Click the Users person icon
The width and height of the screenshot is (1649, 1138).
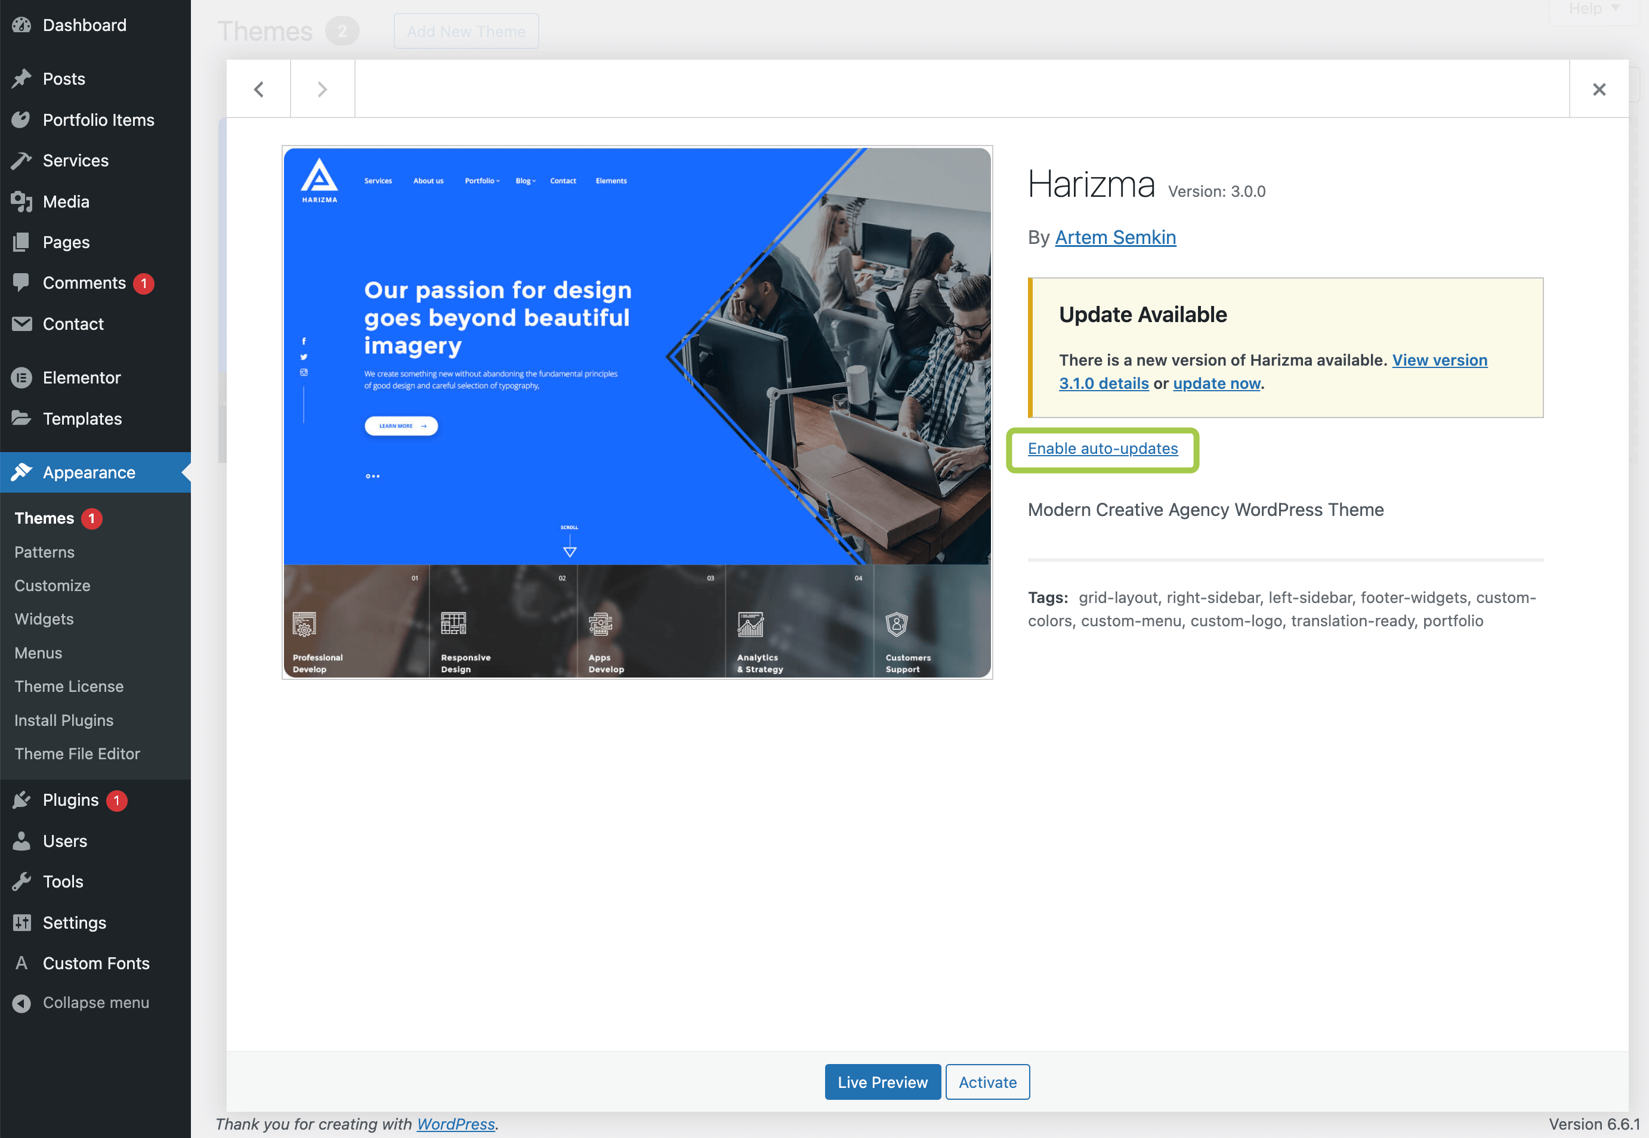click(21, 842)
